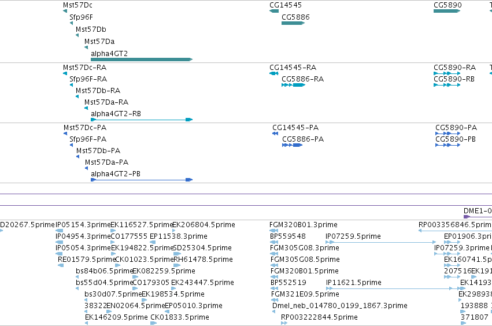This screenshot has width=492, height=326.
Task: Select the Sfp96F gene label
Action: pos(81,17)
